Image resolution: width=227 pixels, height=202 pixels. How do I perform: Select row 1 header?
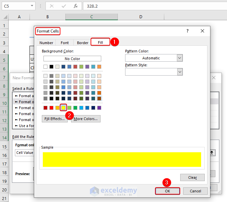pyautogui.click(x=4, y=26)
